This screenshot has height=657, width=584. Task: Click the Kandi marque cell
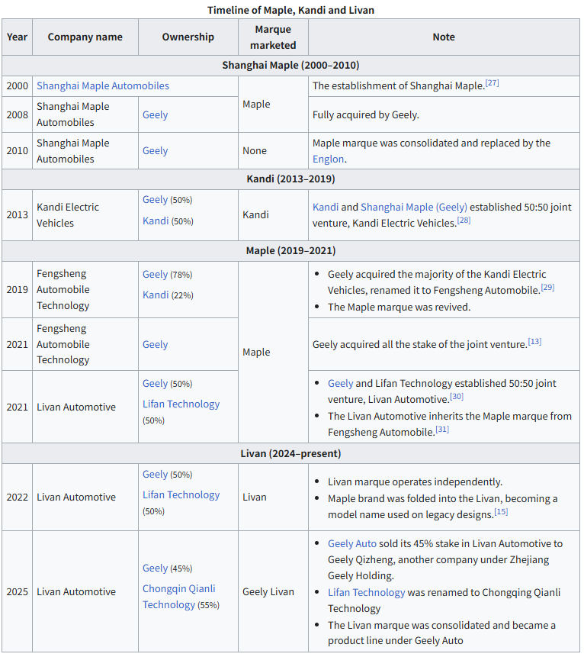click(x=273, y=215)
